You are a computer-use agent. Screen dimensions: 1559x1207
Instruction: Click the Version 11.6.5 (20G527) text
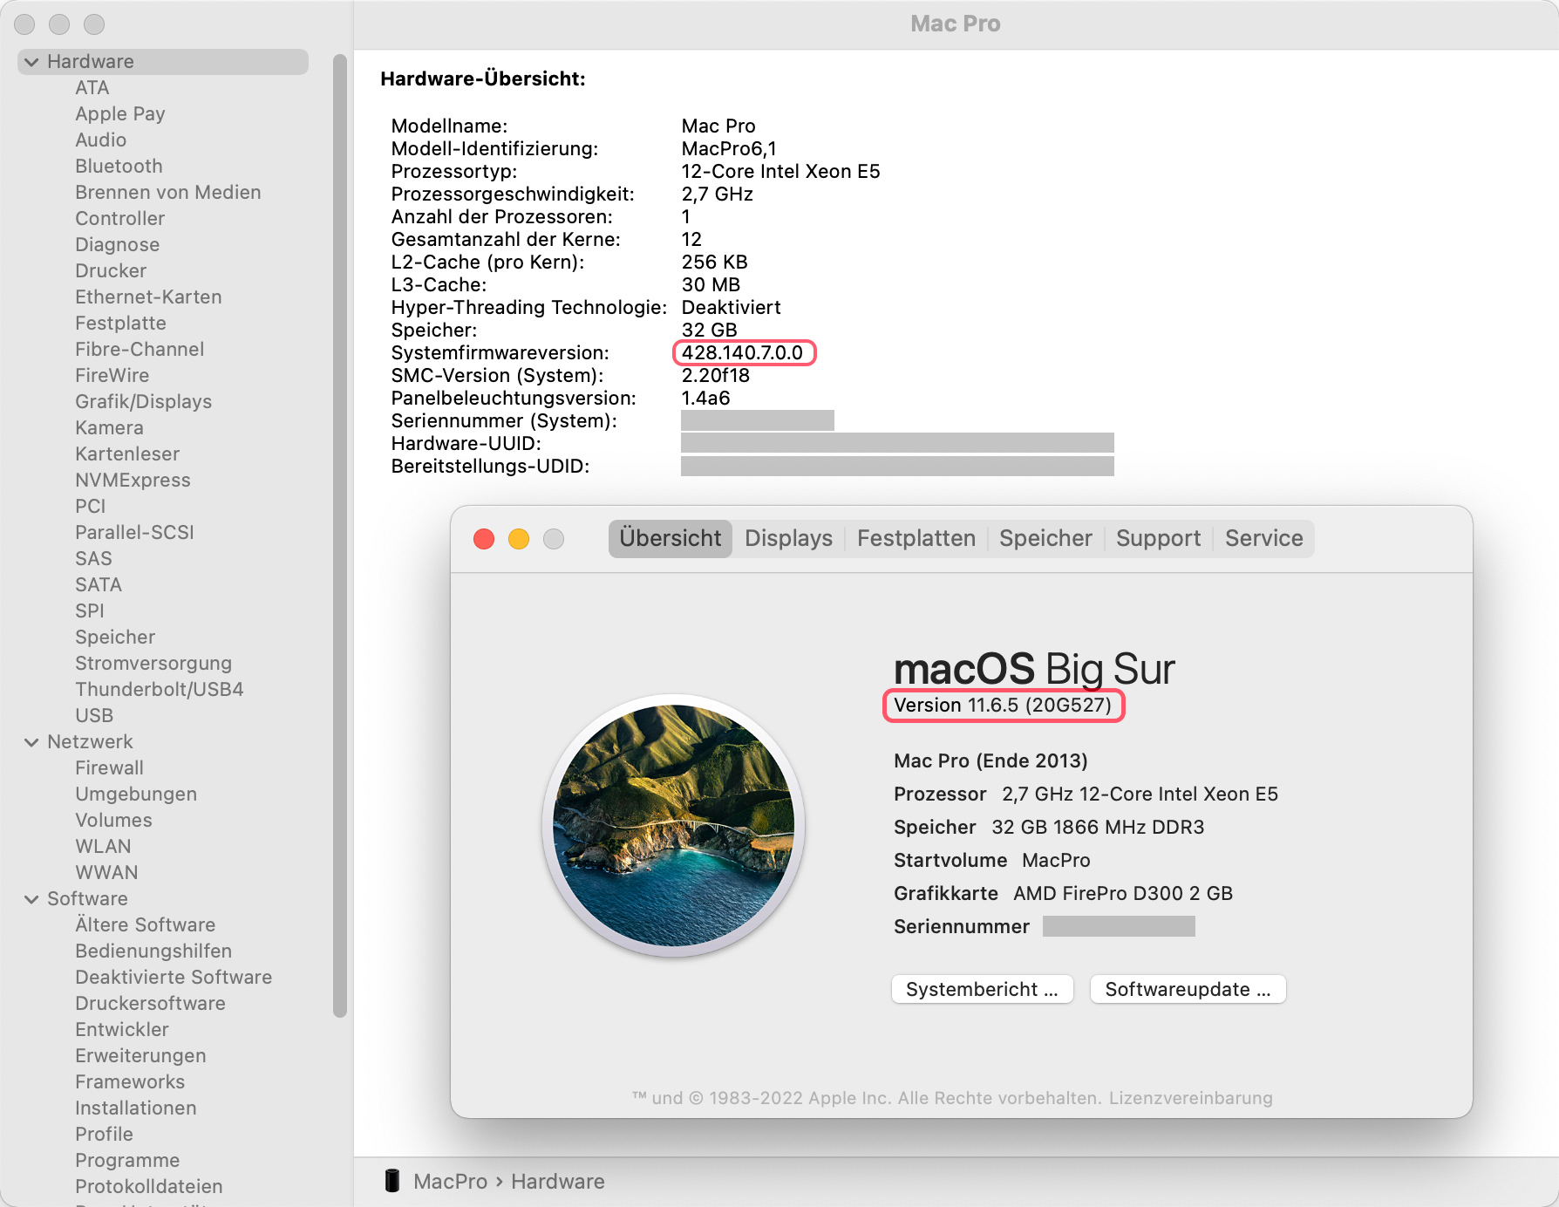pyautogui.click(x=1003, y=706)
